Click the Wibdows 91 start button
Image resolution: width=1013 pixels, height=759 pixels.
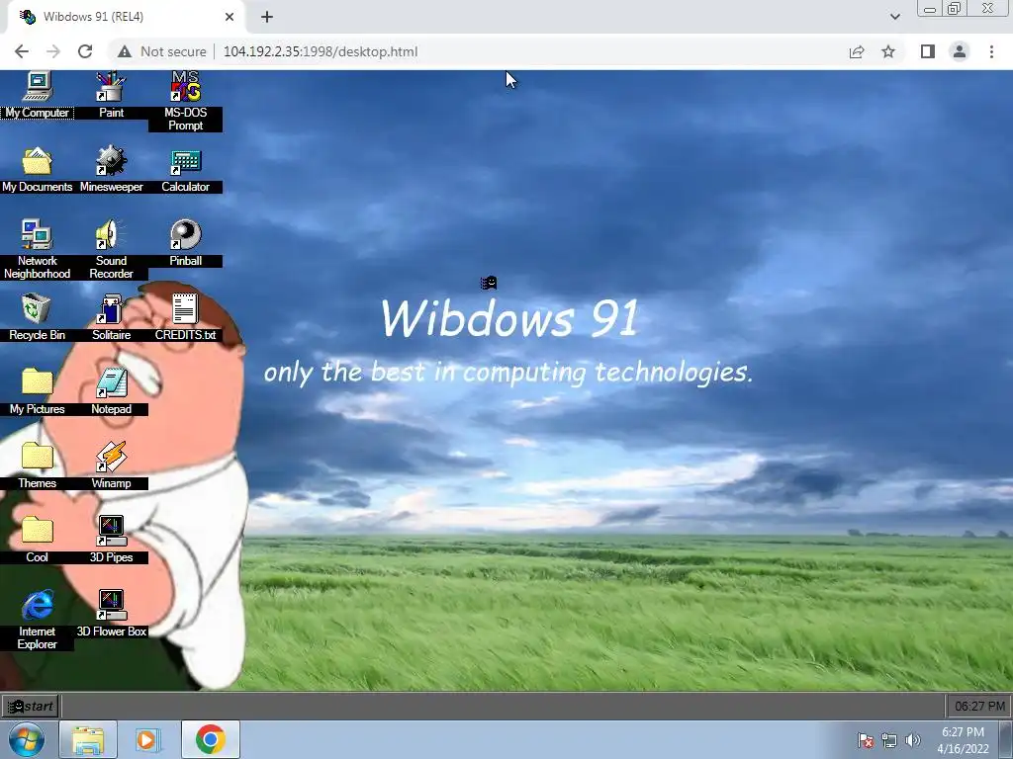point(30,706)
